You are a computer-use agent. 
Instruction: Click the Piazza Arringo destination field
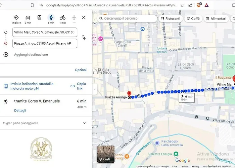click(45, 43)
